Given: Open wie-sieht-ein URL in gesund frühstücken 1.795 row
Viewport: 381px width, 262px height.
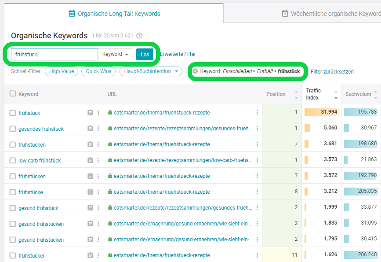Looking at the screenshot, I should point(183,240).
